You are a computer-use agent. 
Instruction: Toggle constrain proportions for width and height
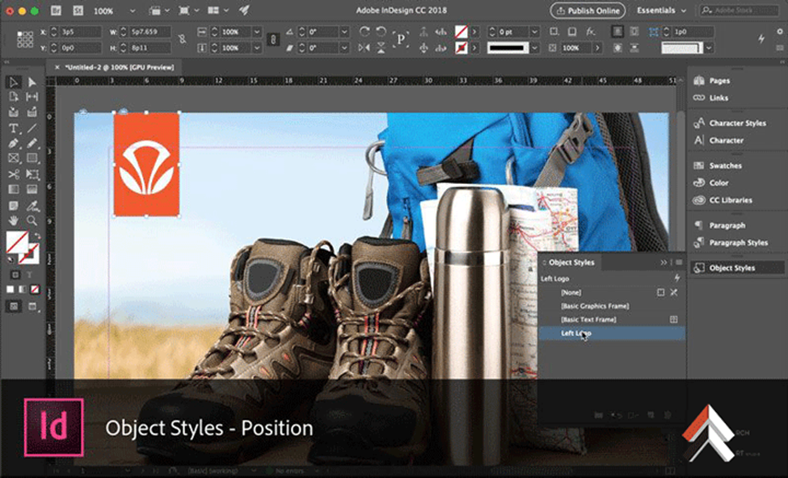pyautogui.click(x=182, y=39)
